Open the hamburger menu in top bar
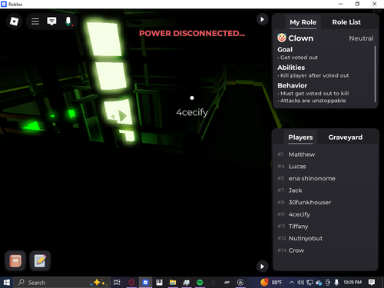 tap(35, 22)
